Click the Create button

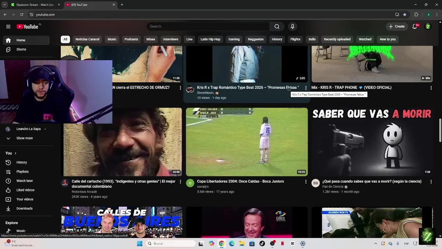pos(396,27)
